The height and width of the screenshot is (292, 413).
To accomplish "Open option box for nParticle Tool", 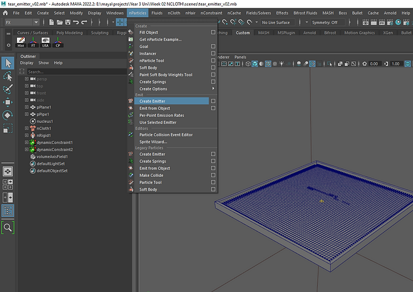I will [213, 61].
